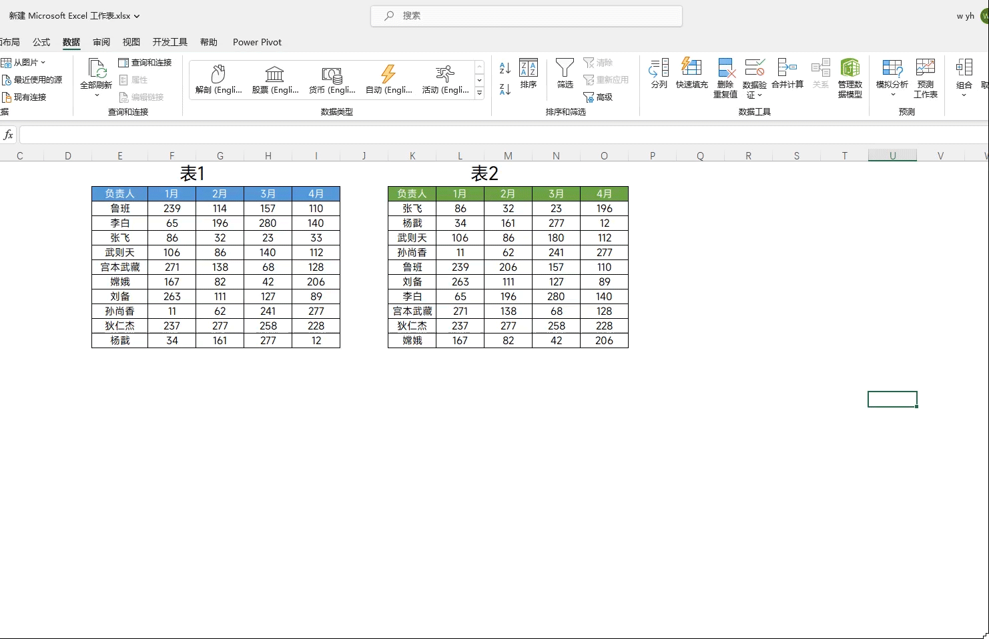Click the What-If Analysis icon

click(x=892, y=67)
